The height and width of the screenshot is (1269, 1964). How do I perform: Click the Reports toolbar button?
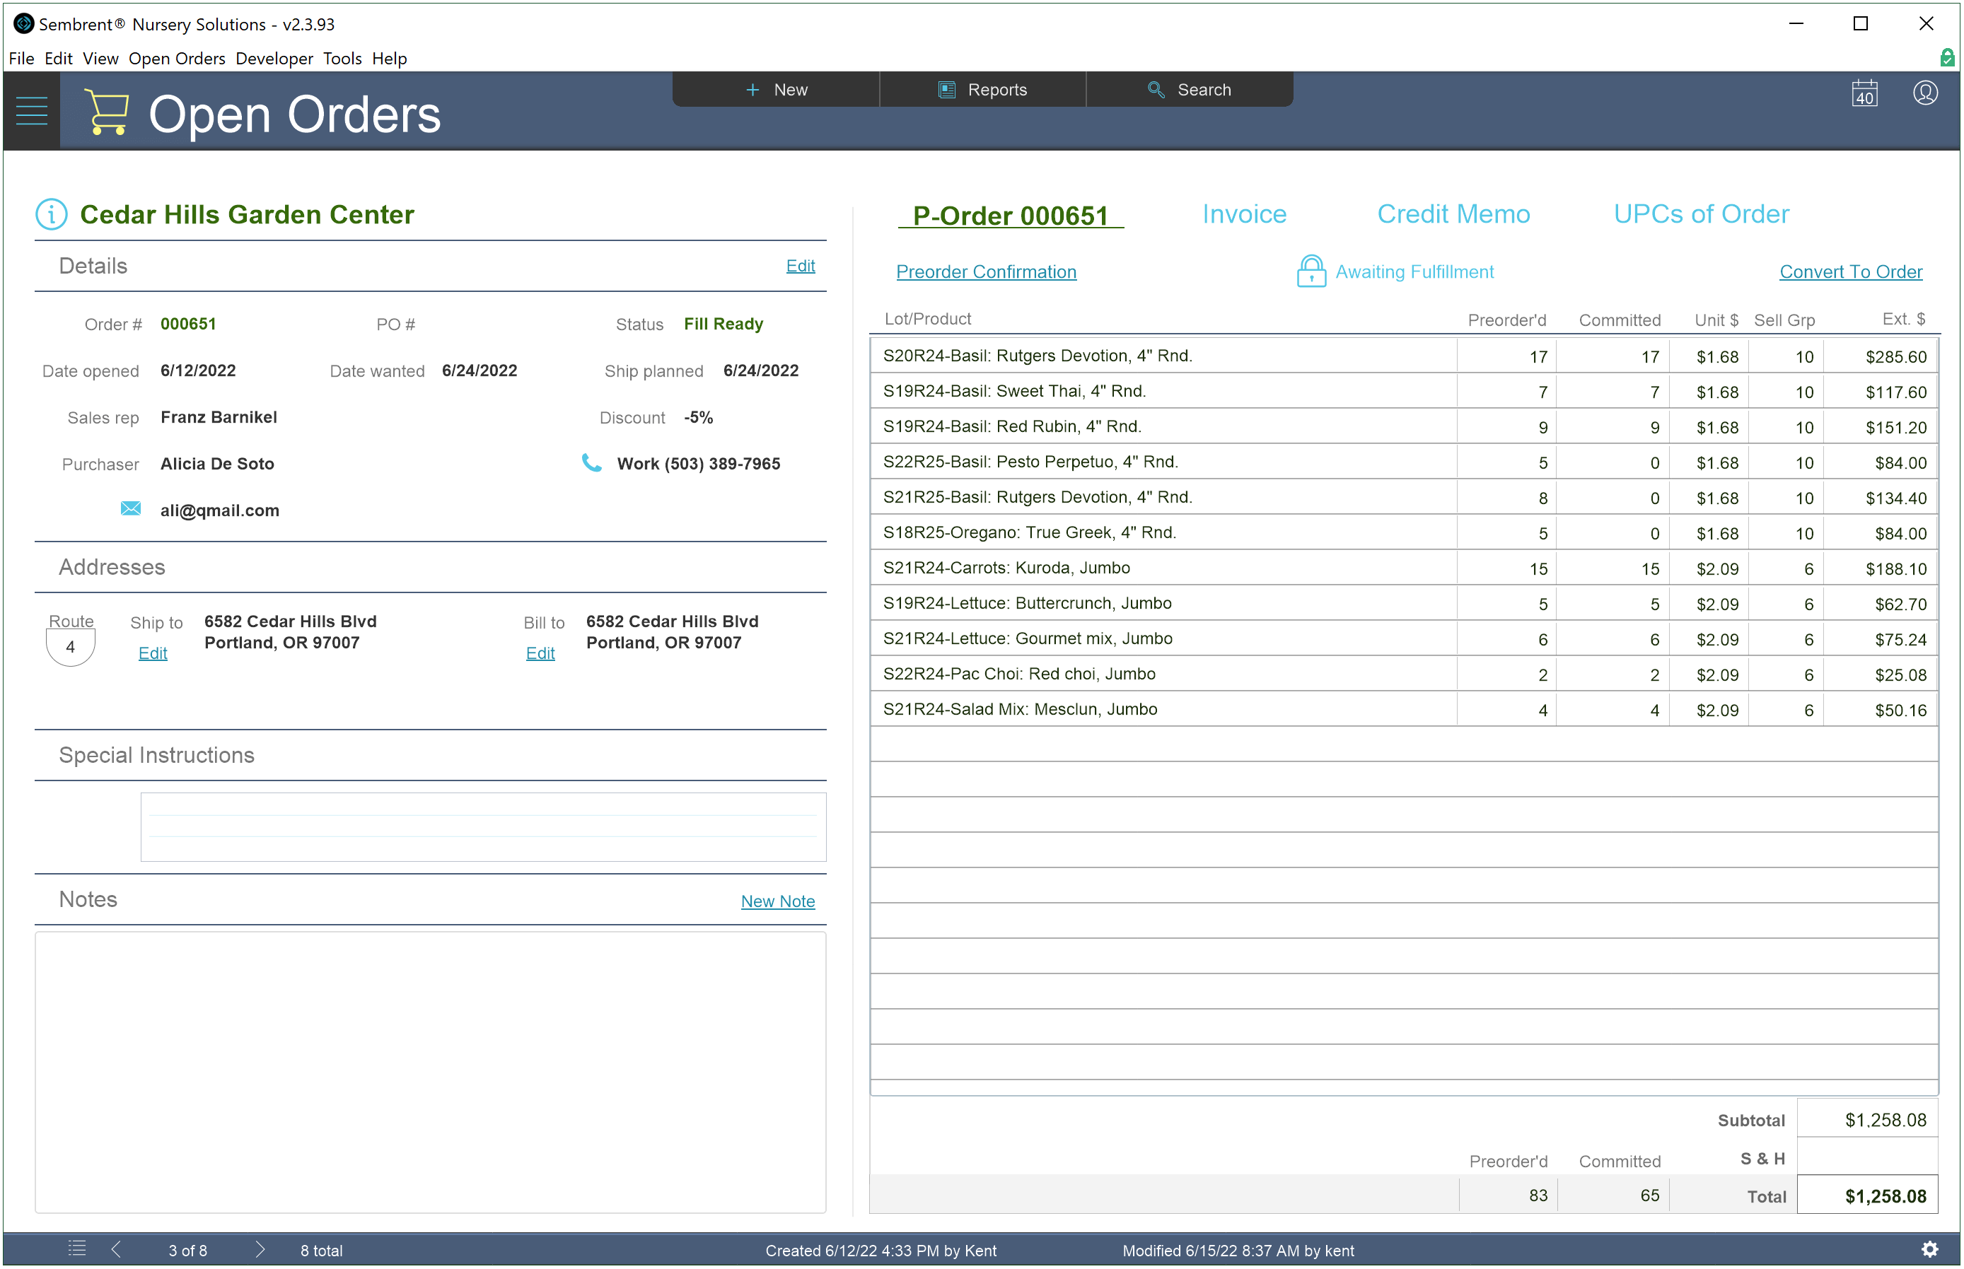pos(982,90)
